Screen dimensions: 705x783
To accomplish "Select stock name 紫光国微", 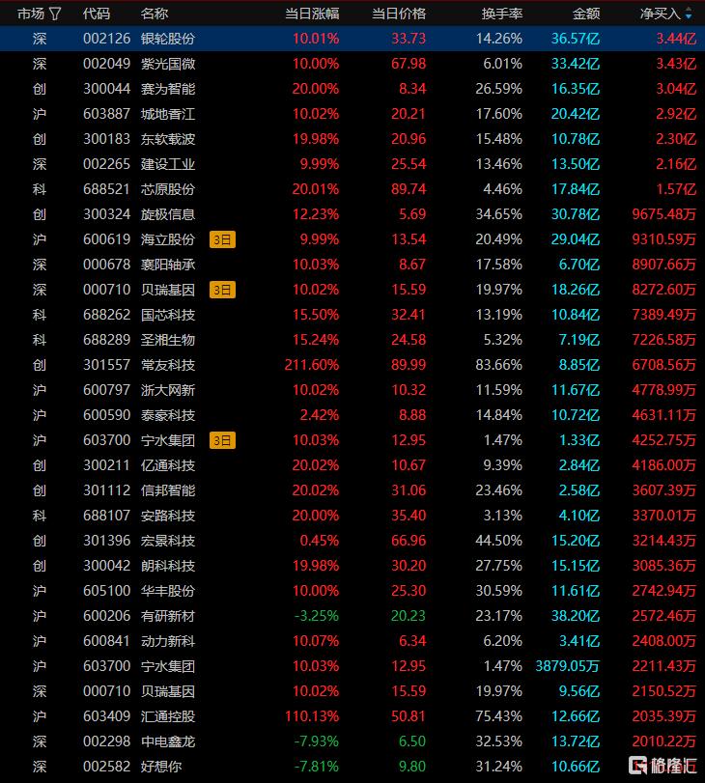I will (168, 64).
